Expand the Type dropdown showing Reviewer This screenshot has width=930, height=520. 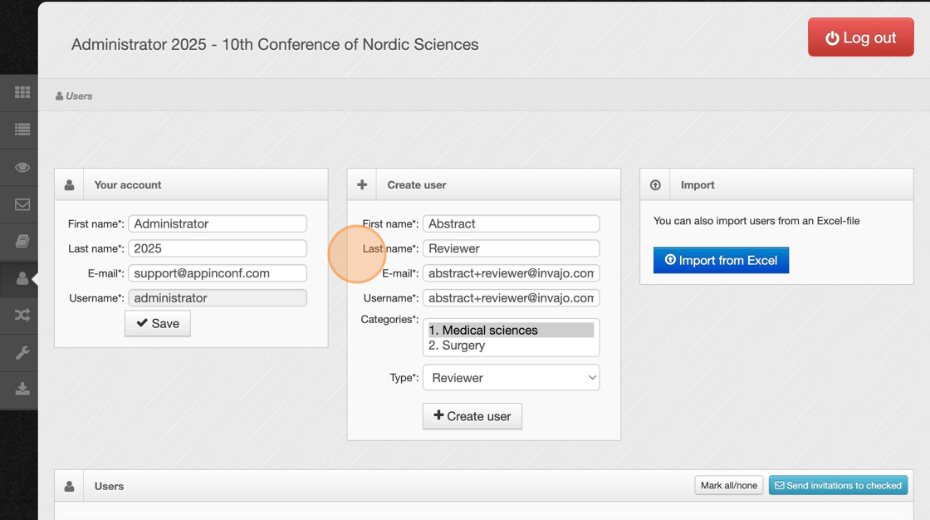511,378
